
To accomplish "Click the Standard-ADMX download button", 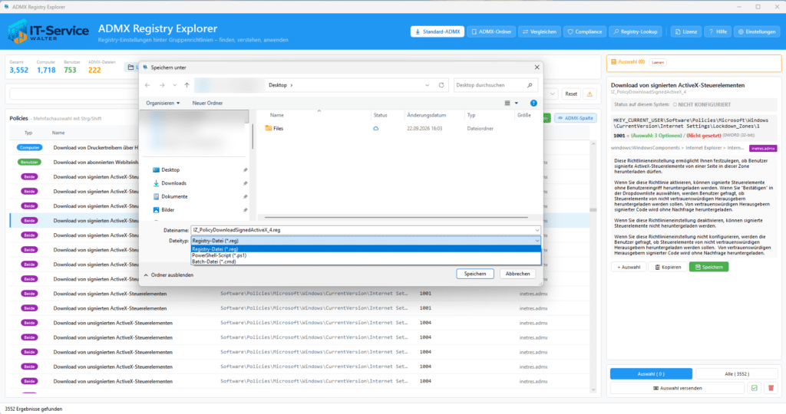I will coord(437,31).
